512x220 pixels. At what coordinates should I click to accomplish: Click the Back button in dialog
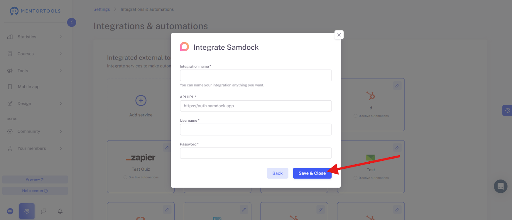coord(277,173)
